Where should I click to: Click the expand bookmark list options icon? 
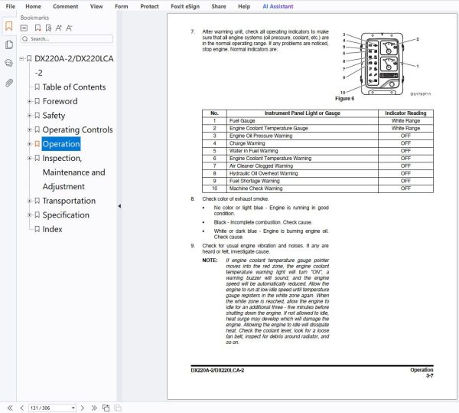coord(24,28)
